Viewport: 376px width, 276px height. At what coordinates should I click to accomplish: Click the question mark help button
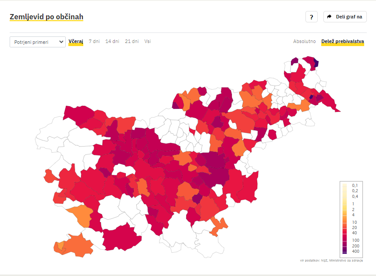pos(311,17)
